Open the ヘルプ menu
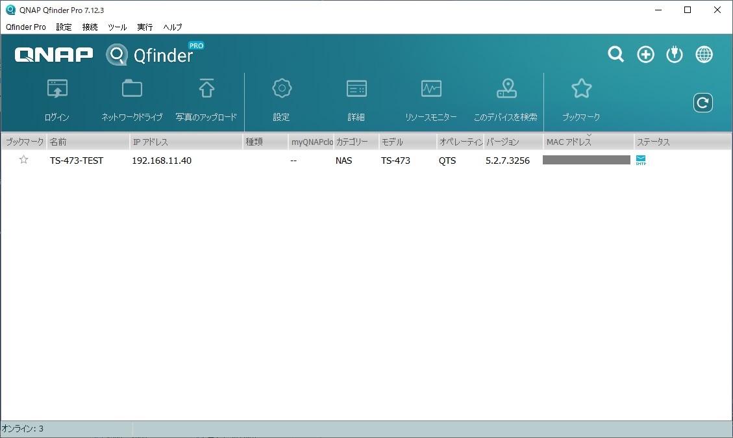Screen dimensions: 733x438 pos(173,27)
